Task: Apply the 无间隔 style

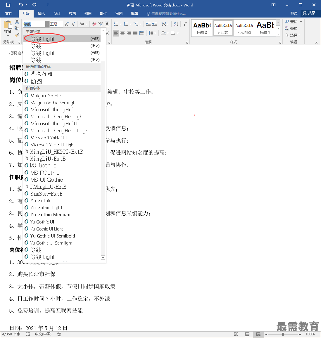Action: [x=244, y=28]
